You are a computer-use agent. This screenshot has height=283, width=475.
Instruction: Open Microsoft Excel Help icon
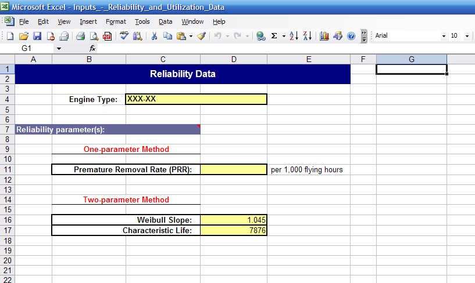(x=351, y=36)
